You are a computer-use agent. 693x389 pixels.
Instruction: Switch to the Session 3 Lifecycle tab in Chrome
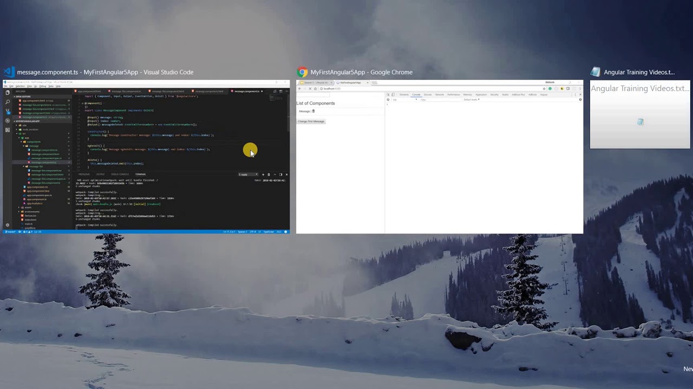(316, 83)
